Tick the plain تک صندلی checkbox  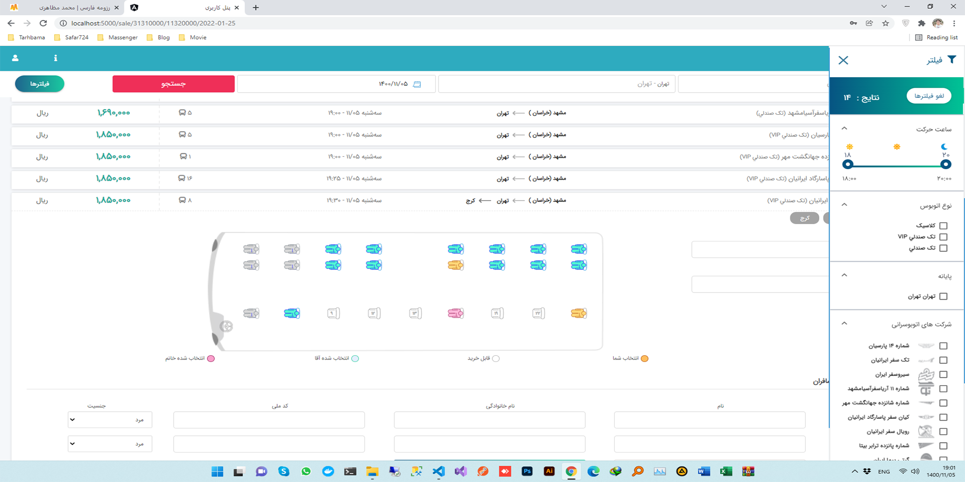pyautogui.click(x=944, y=248)
